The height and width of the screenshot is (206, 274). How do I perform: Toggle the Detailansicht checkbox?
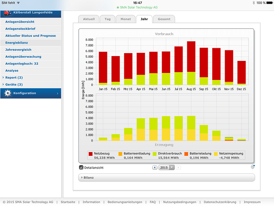pos(81,167)
